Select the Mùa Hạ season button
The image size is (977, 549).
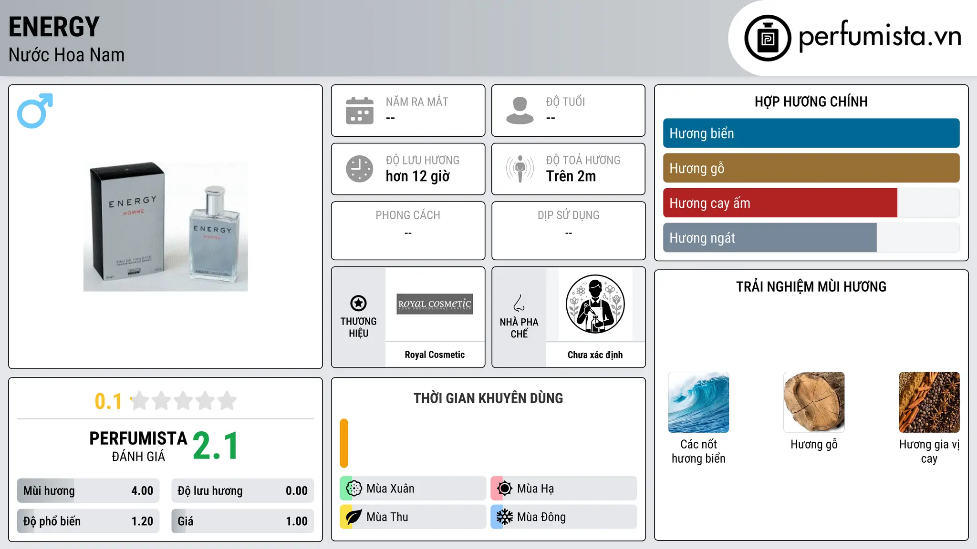(x=563, y=488)
